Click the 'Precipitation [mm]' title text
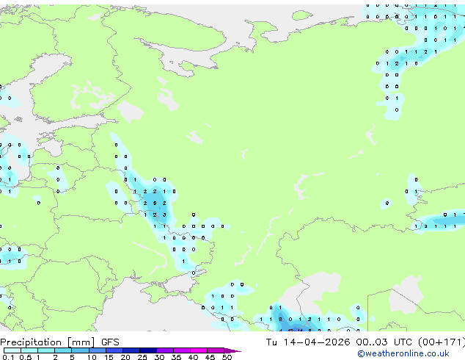The height and width of the screenshot is (360, 465). (48, 342)
